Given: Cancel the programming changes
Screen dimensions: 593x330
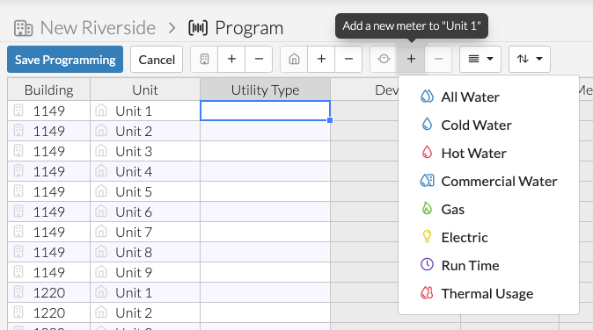Looking at the screenshot, I should click(157, 59).
